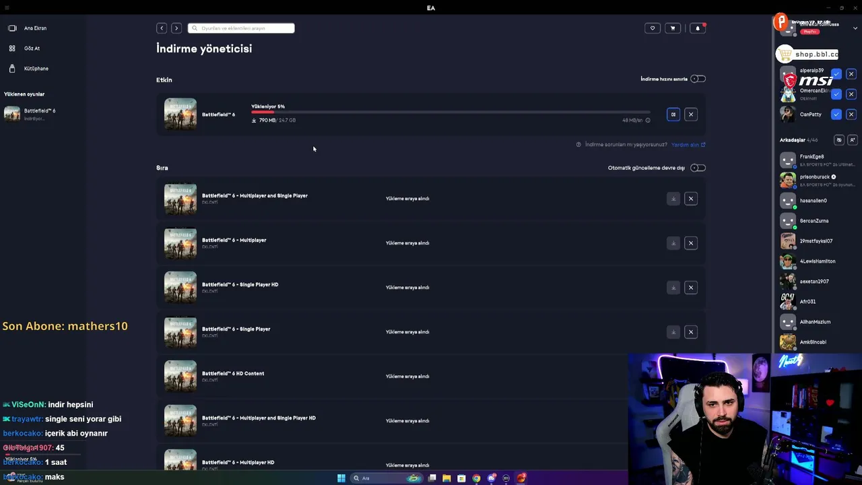862x485 pixels.
Task: Remove Battlefield 6 - Single Player from queue
Action: click(x=691, y=332)
